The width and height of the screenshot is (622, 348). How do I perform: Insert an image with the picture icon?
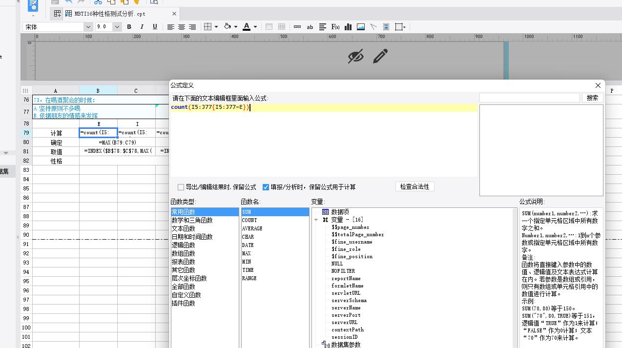[361, 27]
